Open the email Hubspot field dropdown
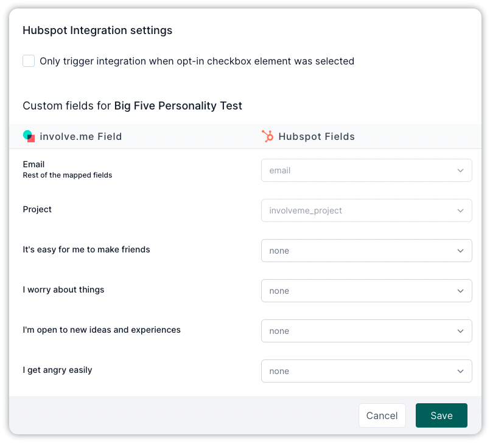Image resolution: width=490 pixels, height=444 pixels. pos(366,170)
